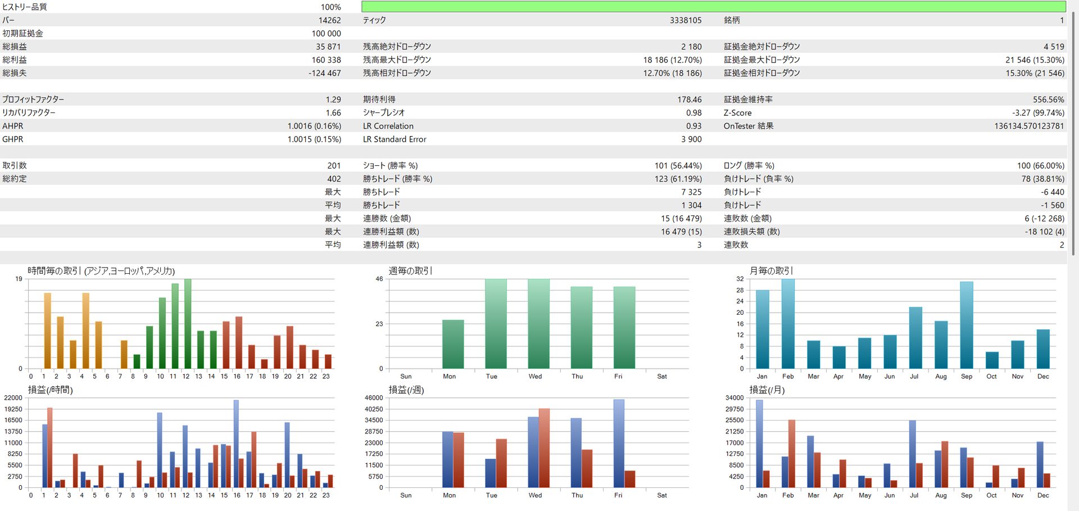
Task: Click Fri blue bar in 損益(/週) chart
Action: (x=619, y=443)
